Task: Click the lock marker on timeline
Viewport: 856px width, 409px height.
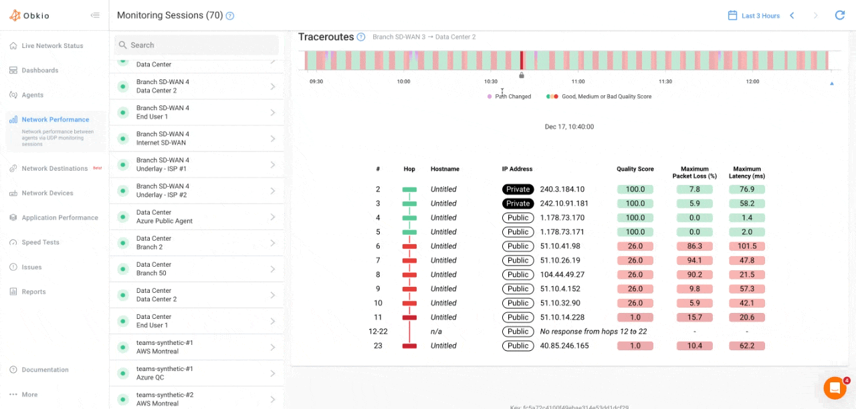Action: (x=522, y=75)
